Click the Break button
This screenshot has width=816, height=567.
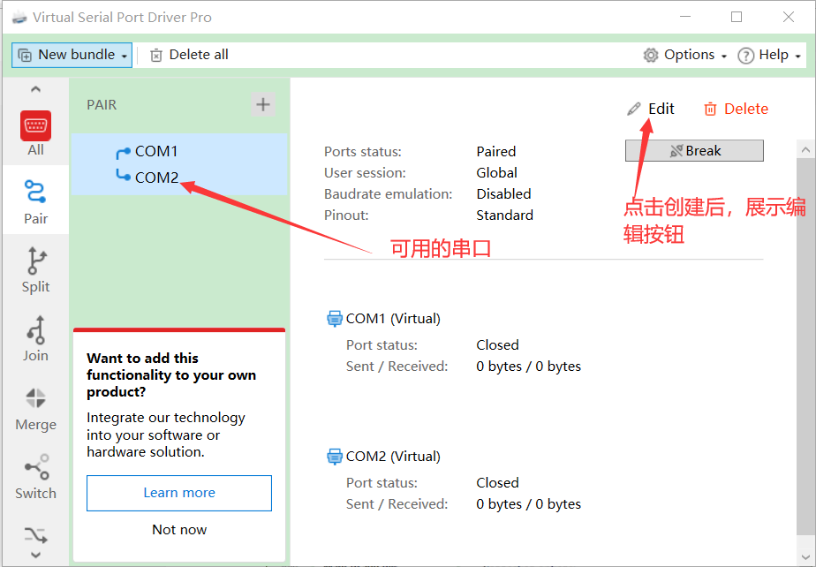(x=694, y=150)
